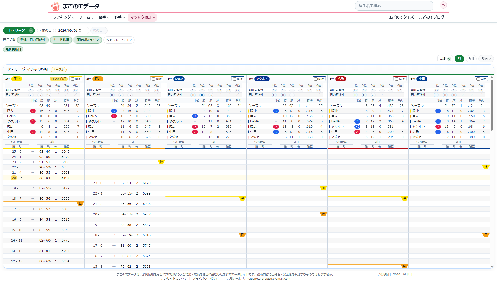The height and width of the screenshot is (282, 501).
Task: Open プライバシーポリシー link
Action: (x=207, y=279)
